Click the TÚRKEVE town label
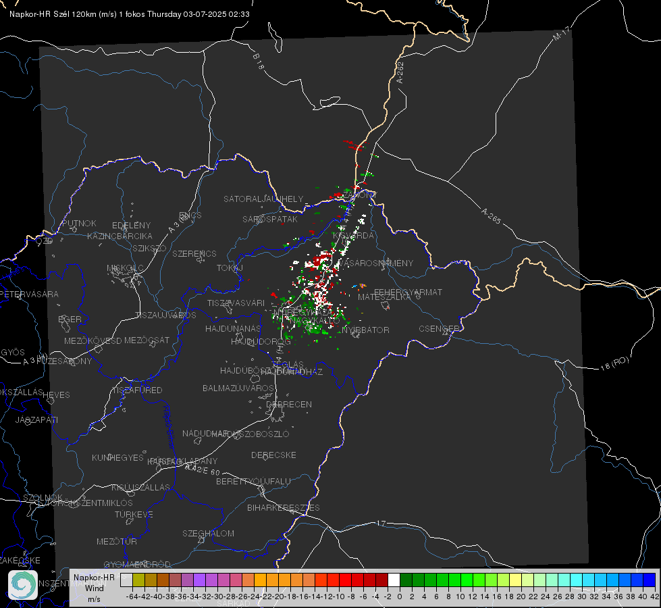 pyautogui.click(x=134, y=514)
